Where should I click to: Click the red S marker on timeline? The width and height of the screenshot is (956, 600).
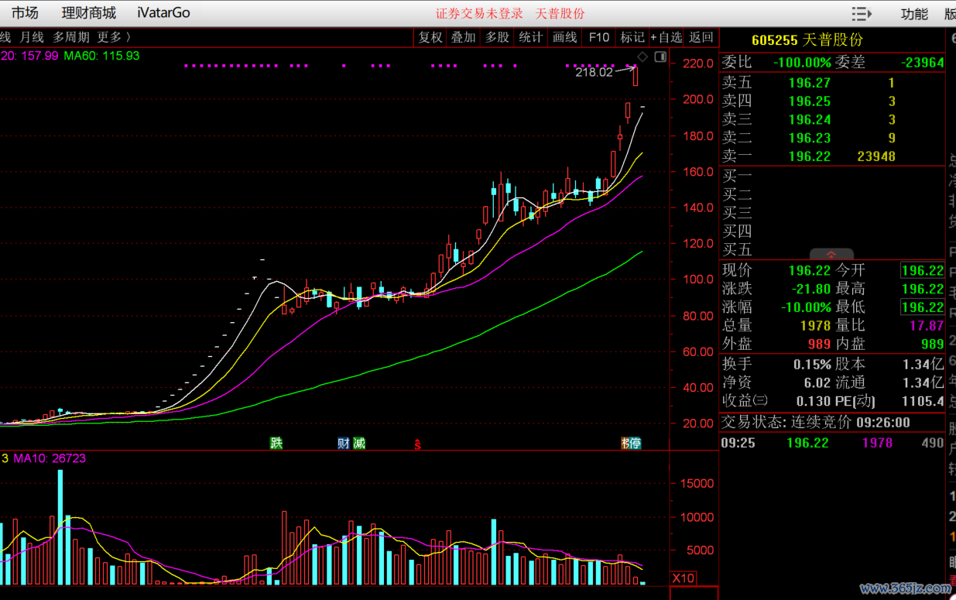point(418,444)
